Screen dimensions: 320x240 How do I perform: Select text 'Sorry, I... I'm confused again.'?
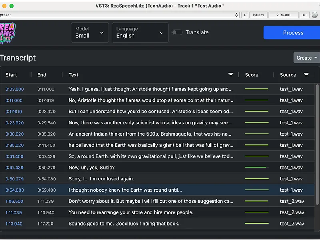coord(101,179)
